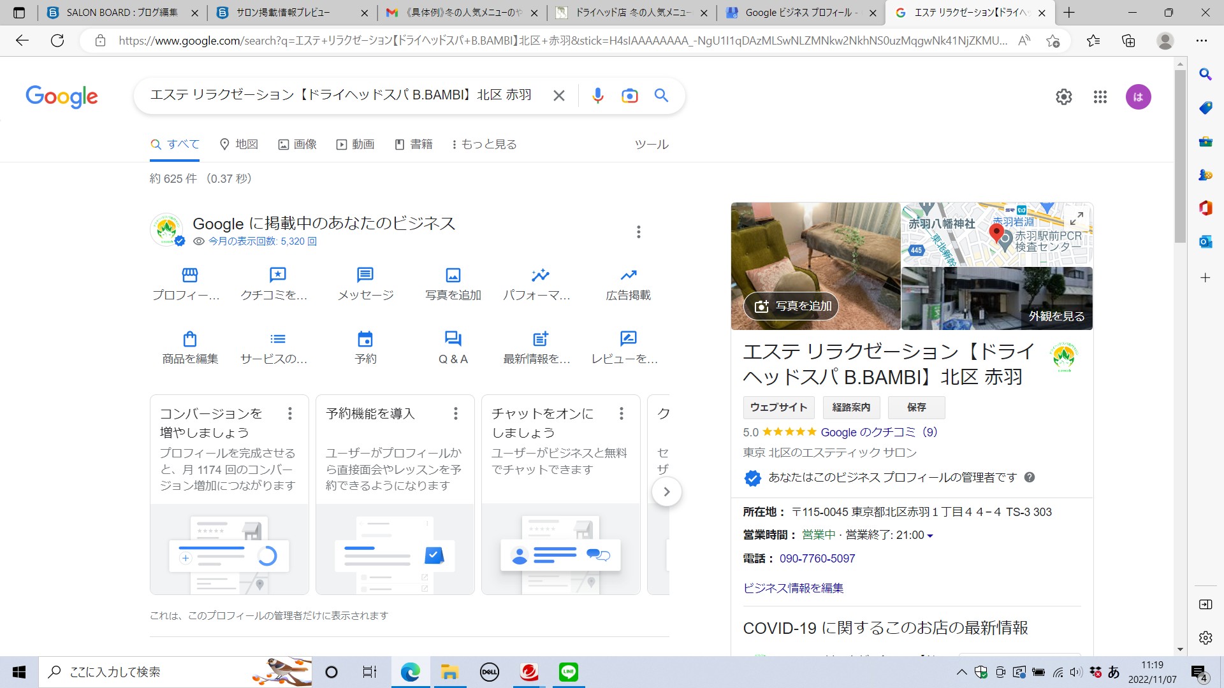Click the ウェブサイト button
This screenshot has height=688, width=1224.
click(x=778, y=407)
